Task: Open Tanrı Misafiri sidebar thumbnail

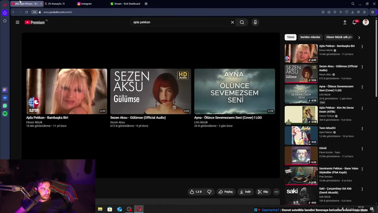Action: click(301, 135)
